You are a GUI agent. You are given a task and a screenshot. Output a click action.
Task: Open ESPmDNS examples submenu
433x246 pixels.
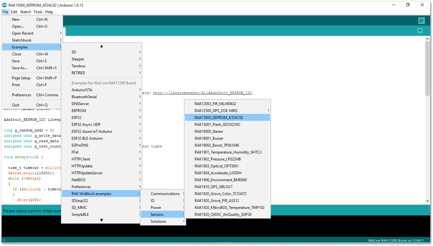pos(102,145)
